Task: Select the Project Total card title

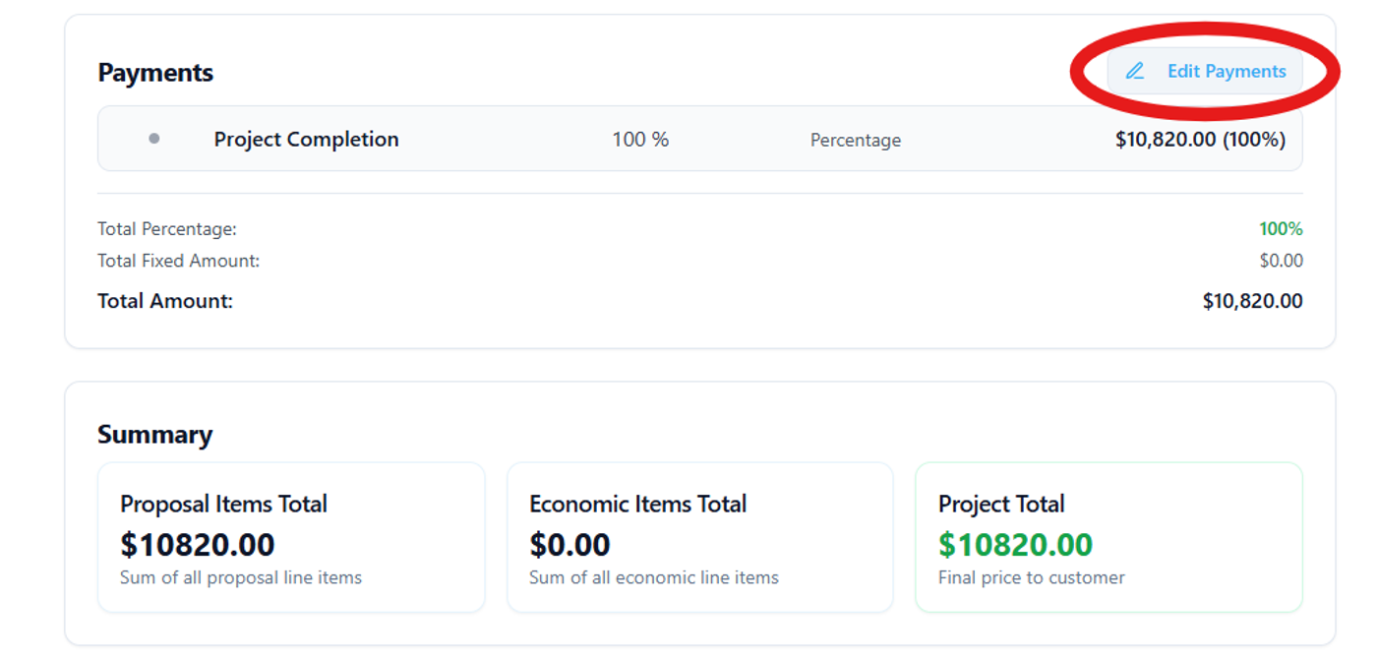Action: tap(1001, 504)
